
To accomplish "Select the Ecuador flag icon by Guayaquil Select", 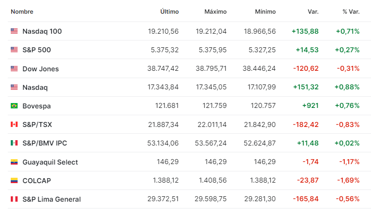I will (14, 162).
